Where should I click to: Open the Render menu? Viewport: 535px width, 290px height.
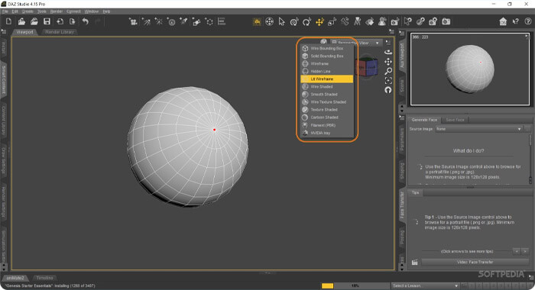57,11
